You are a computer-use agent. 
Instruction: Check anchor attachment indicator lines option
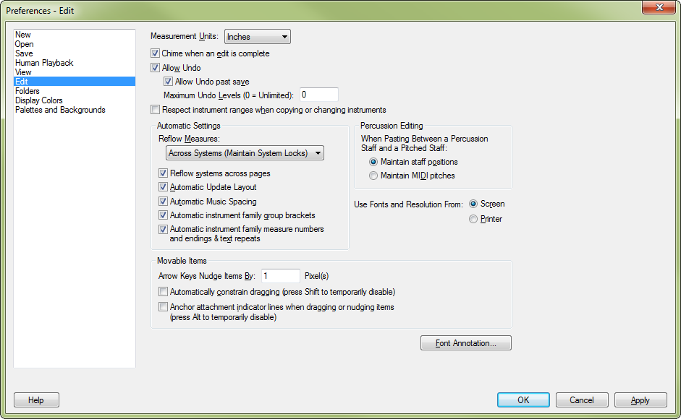point(163,306)
